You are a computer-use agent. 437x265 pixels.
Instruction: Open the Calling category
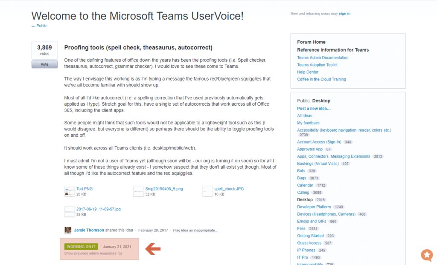click(x=303, y=193)
